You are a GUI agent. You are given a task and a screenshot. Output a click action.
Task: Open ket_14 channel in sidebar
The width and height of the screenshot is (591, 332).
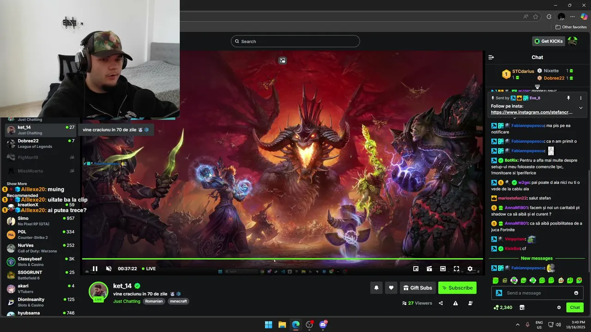40,130
